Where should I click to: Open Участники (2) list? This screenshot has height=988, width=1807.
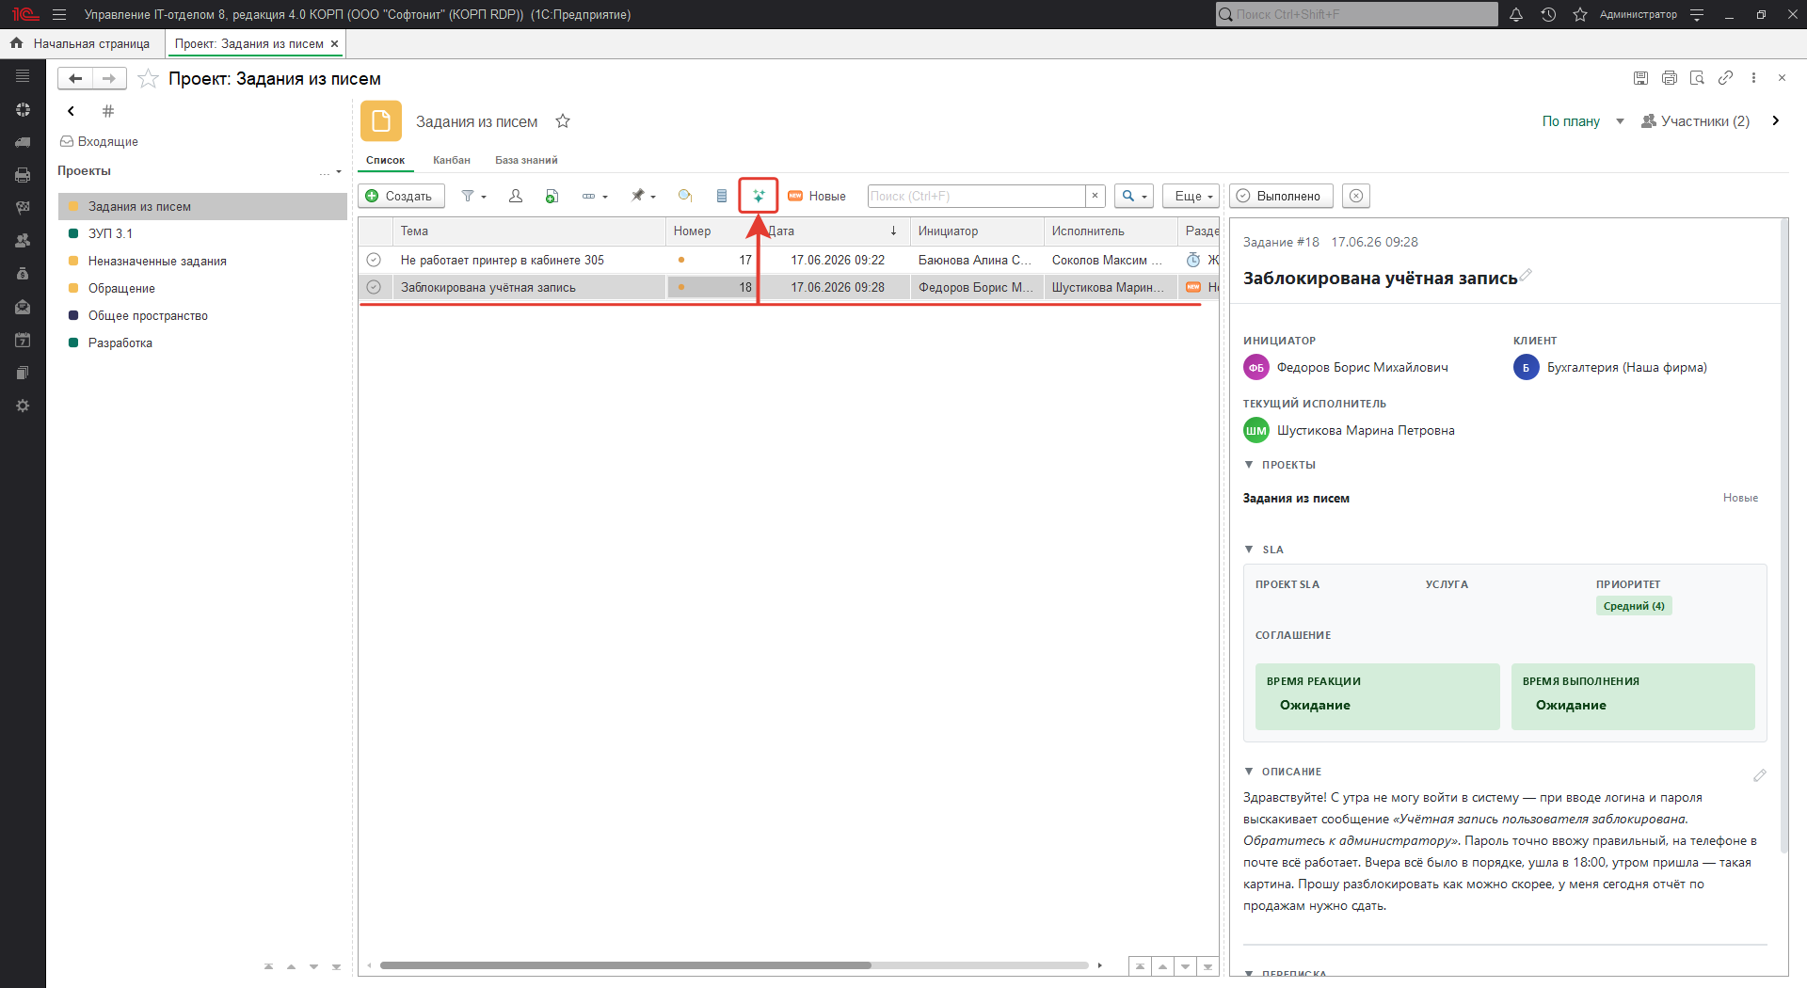click(1695, 120)
